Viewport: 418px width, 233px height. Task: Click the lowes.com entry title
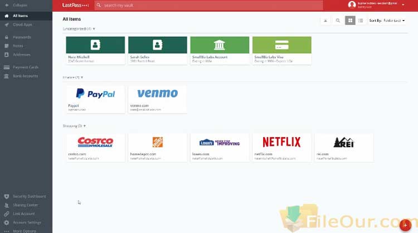[x=201, y=154]
